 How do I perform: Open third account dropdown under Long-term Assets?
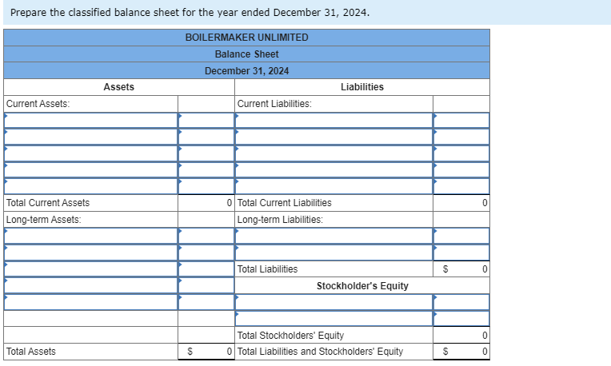point(91,269)
